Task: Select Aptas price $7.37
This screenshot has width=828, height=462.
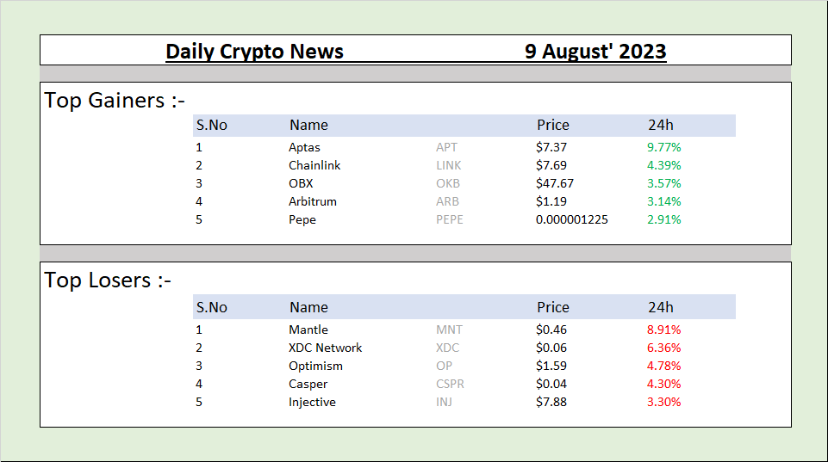Action: click(x=551, y=147)
